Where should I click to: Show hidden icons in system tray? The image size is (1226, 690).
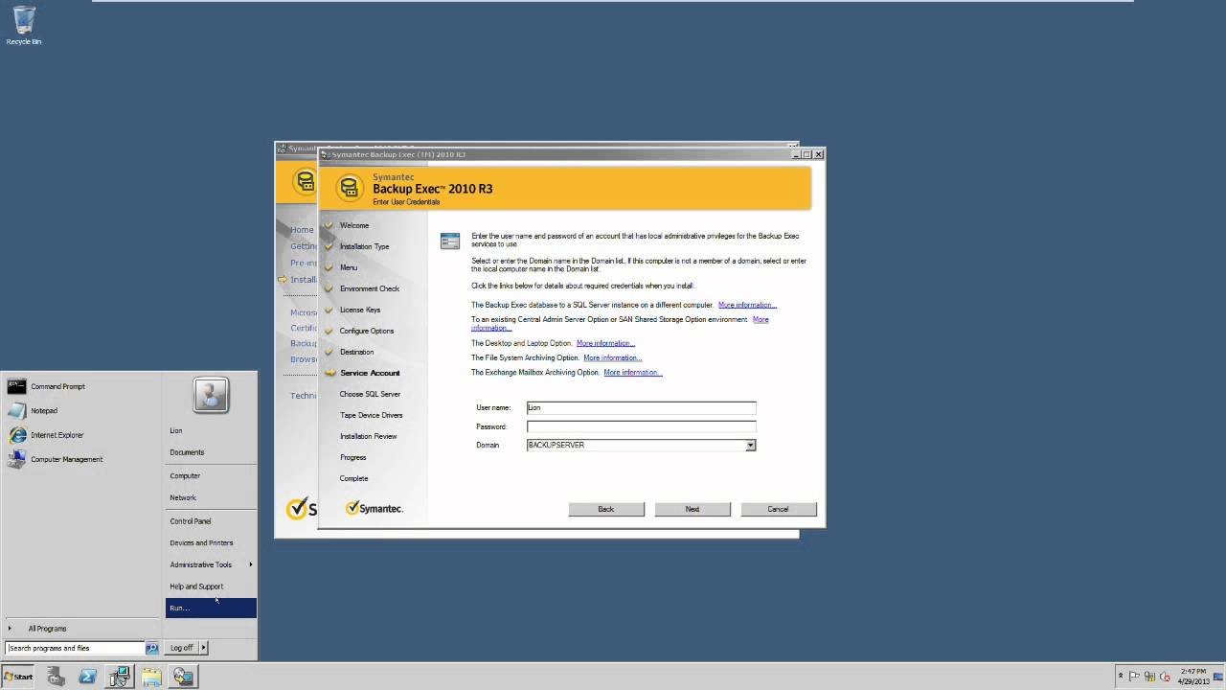1121,677
